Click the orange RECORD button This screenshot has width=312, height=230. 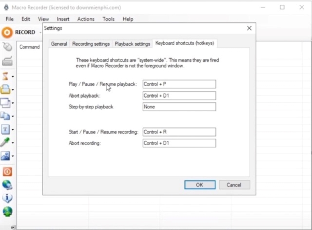19,32
